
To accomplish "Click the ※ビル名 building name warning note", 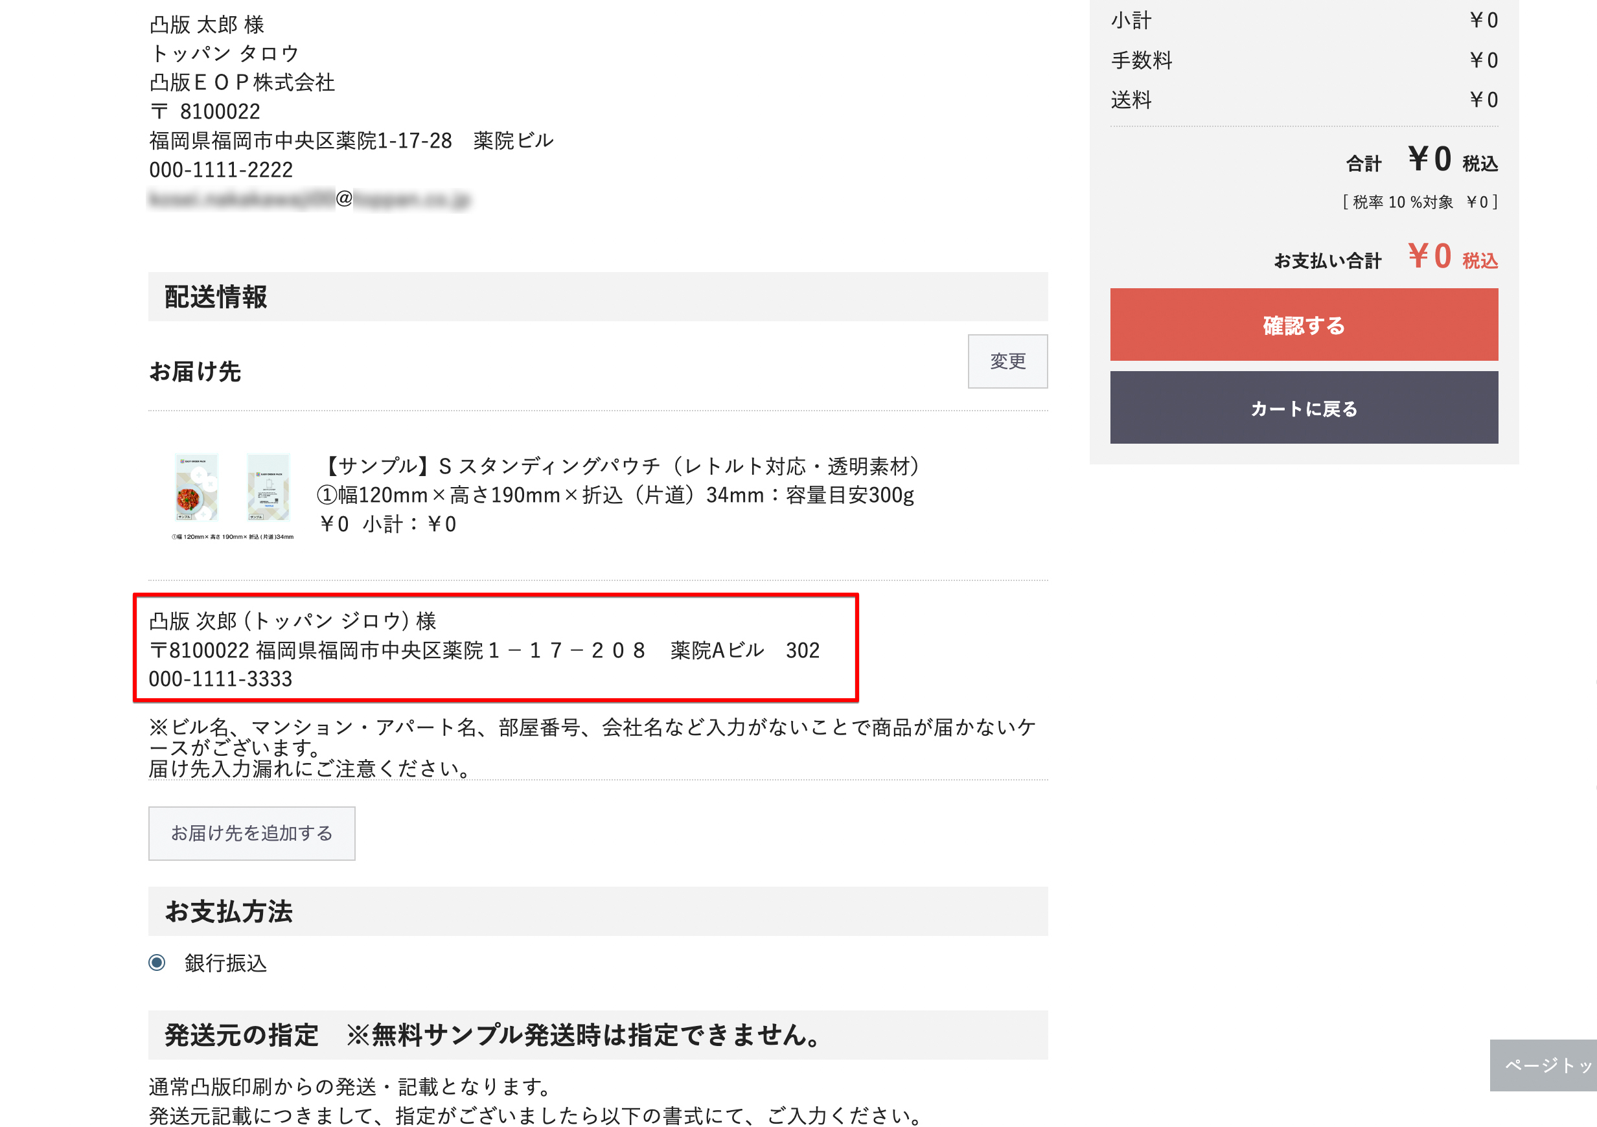I will 593,747.
